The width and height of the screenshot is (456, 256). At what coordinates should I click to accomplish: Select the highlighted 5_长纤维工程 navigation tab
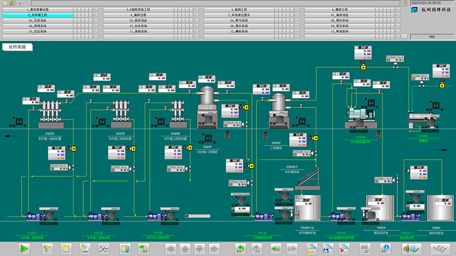(38, 15)
